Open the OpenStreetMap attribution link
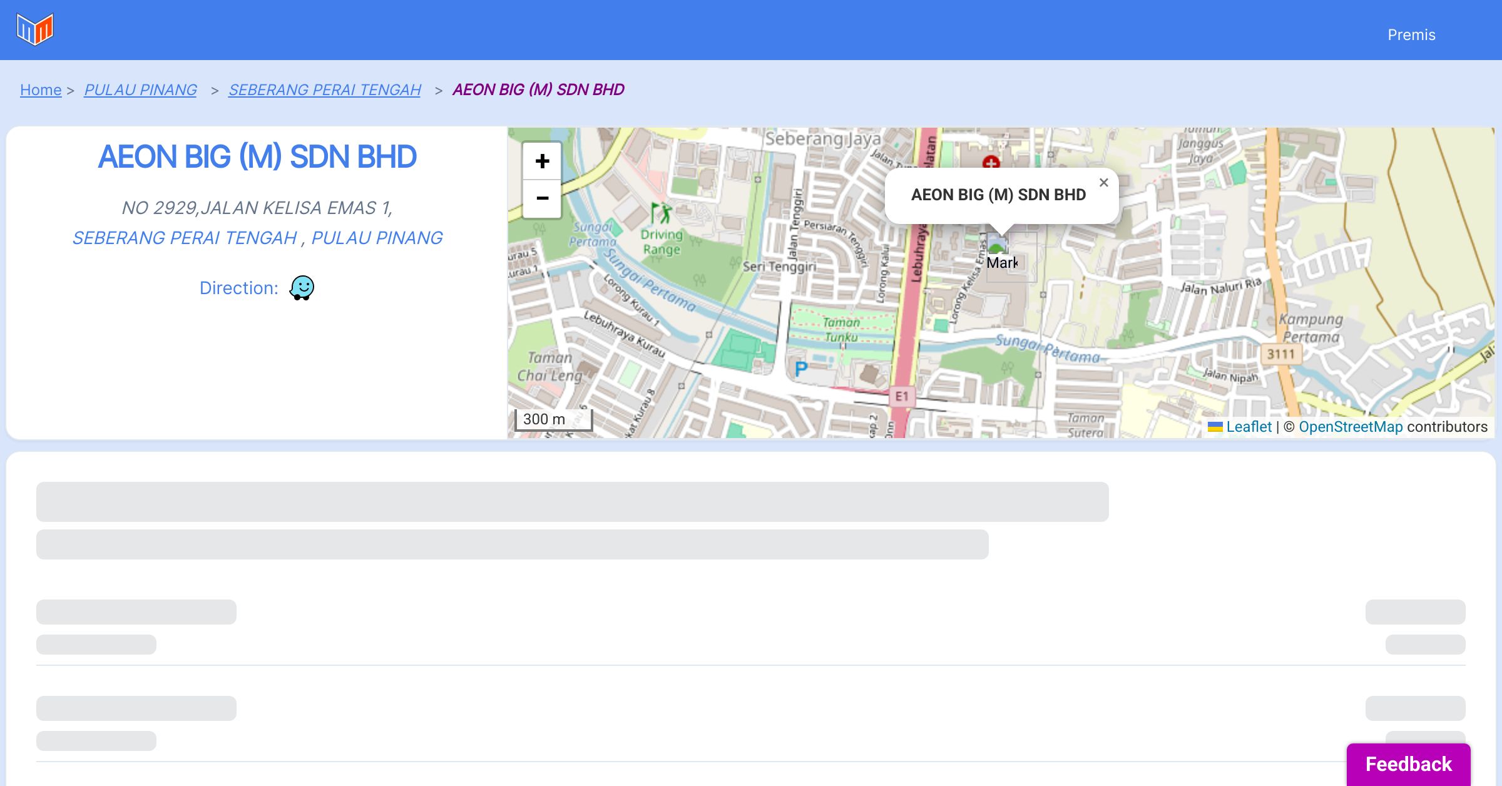The image size is (1502, 786). click(x=1351, y=427)
